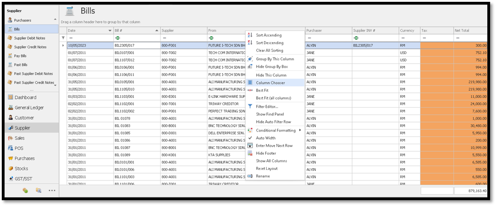
Task: Click Bill # auto-filter row field
Action: pos(137,38)
